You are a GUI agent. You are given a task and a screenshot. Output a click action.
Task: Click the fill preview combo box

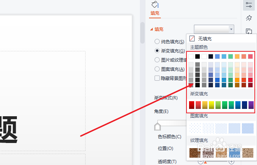[x=214, y=29]
